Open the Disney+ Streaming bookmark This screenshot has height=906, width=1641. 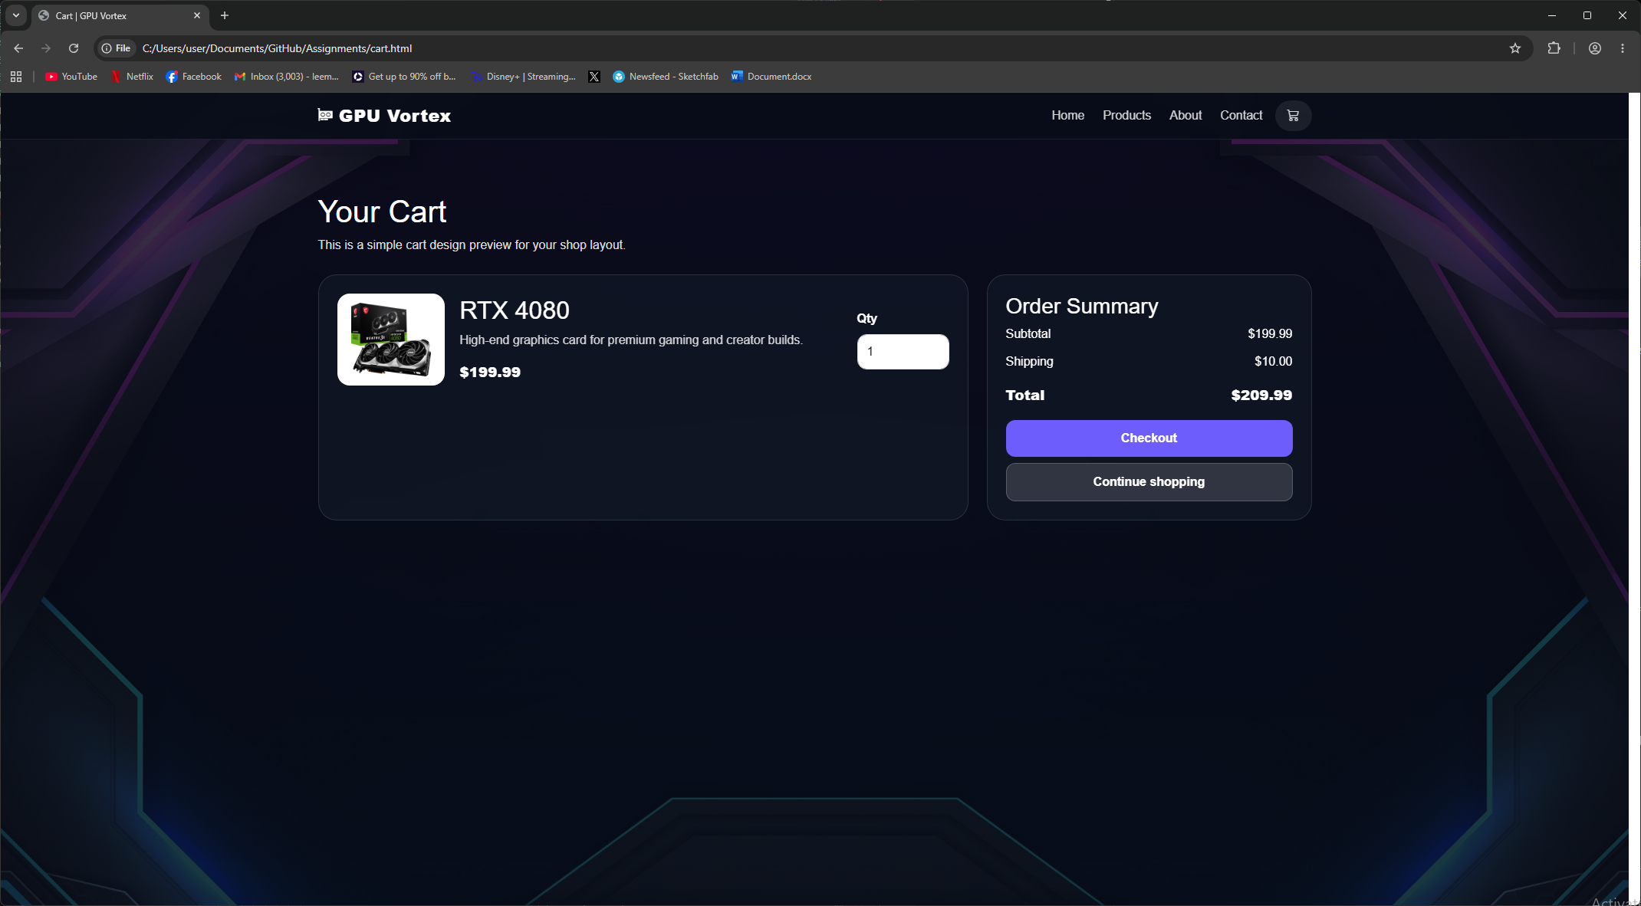pyautogui.click(x=523, y=77)
